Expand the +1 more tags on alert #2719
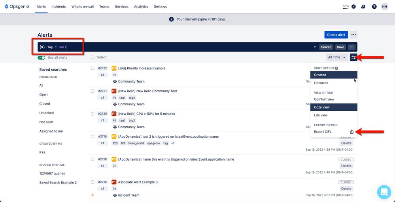The height and width of the screenshot is (202, 395). (x=172, y=143)
